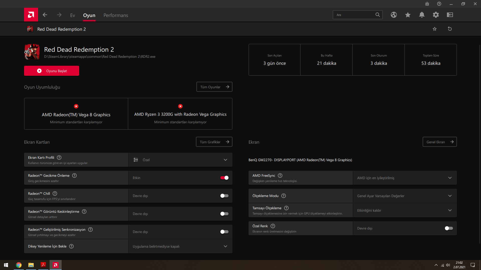The width and height of the screenshot is (481, 270).
Task: Click the AMD logo home icon
Action: tap(31, 15)
